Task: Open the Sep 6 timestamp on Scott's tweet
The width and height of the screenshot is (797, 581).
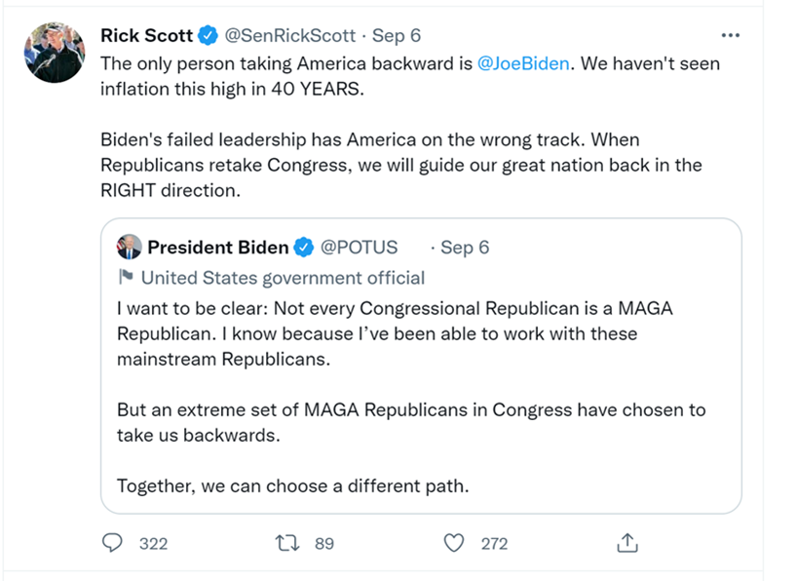Action: (396, 36)
